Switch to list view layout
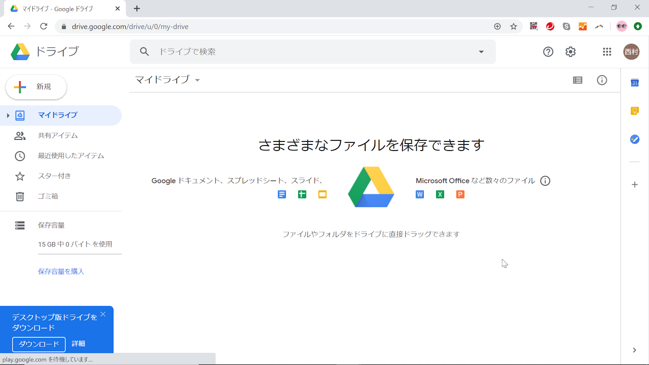Screen dimensions: 649x365 click(578, 80)
